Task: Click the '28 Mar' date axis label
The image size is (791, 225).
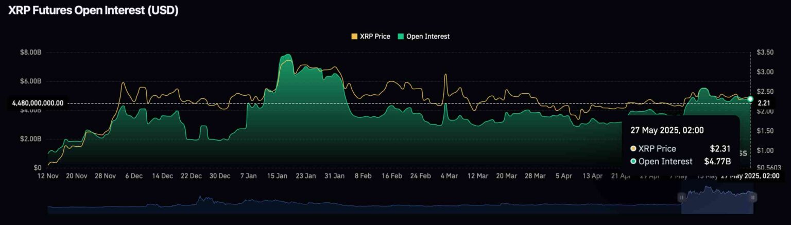Action: coord(536,176)
